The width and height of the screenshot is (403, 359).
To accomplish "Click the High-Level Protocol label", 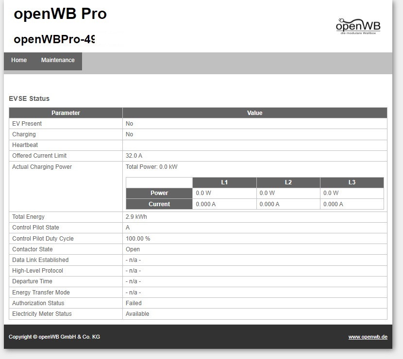I will tap(37, 271).
